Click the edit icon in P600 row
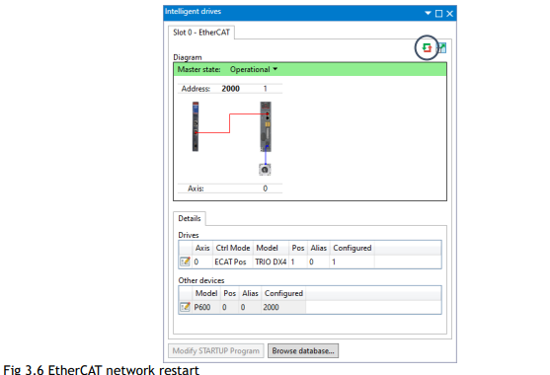The height and width of the screenshot is (375, 550). pos(185,307)
